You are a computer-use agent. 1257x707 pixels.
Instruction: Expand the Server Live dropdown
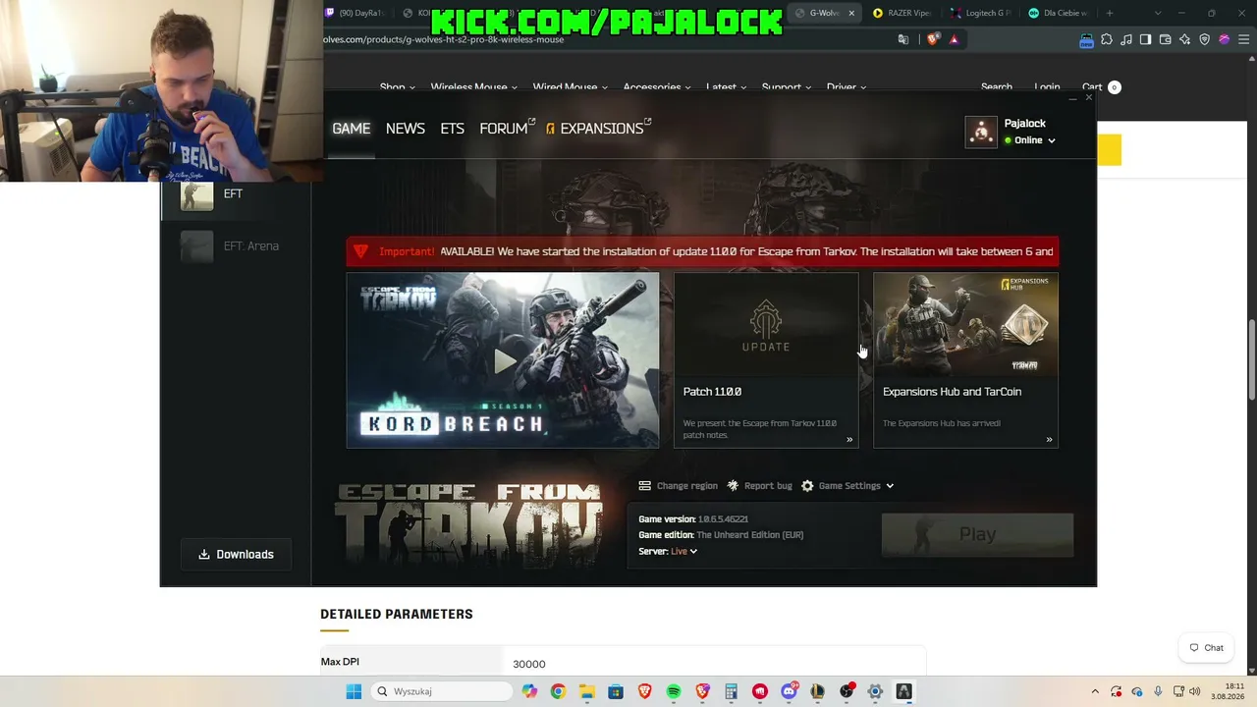click(683, 552)
